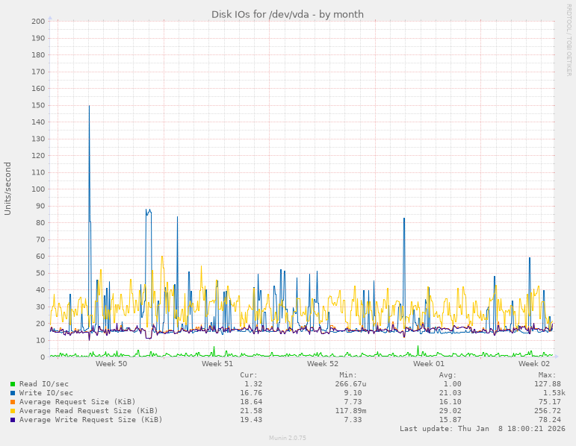The width and height of the screenshot is (576, 446).
Task: Click the maximum value 78.24
Action: (x=550, y=420)
